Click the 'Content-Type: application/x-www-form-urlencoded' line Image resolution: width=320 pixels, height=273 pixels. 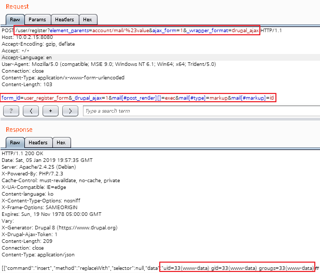63,77
